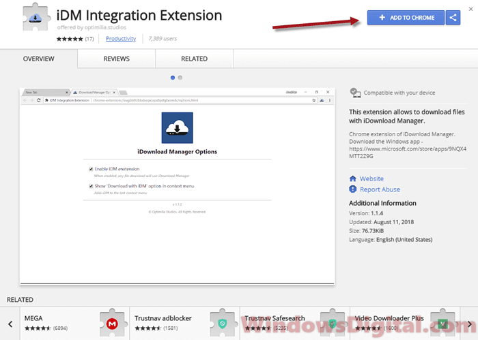Click Trustnav adblocker rating stars (1581)
Image resolution: width=478 pixels, height=340 pixels.
coord(156,328)
